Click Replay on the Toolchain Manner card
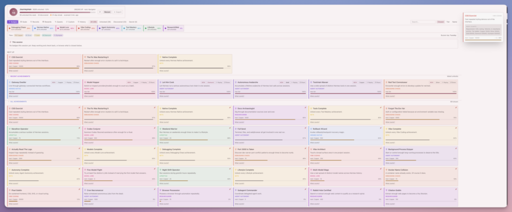 tap(369, 82)
